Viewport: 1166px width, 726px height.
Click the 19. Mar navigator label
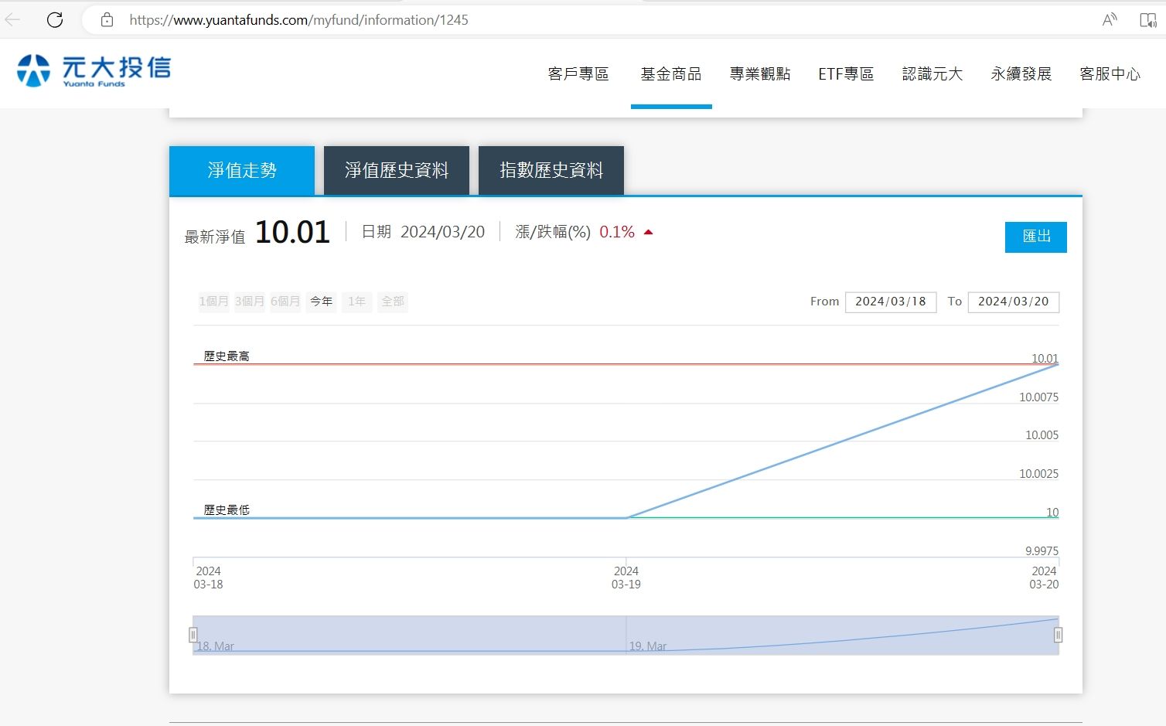[648, 646]
